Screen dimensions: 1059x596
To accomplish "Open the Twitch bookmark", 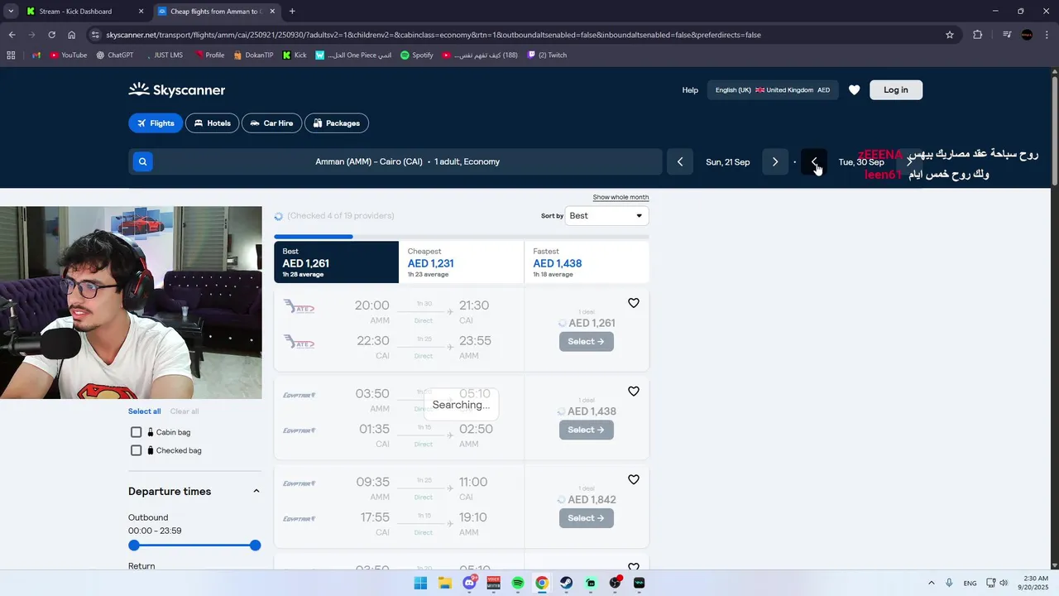I will [x=547, y=55].
